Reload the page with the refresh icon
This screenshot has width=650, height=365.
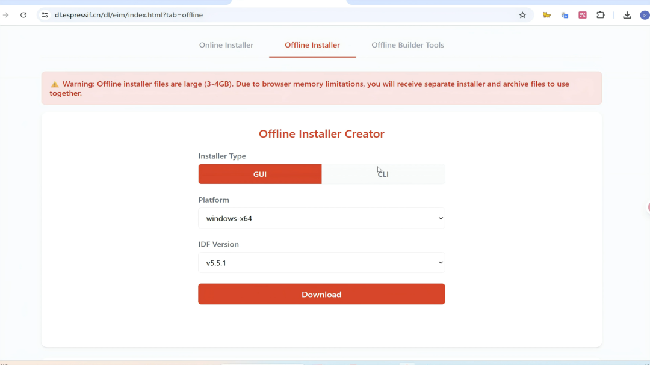click(23, 15)
